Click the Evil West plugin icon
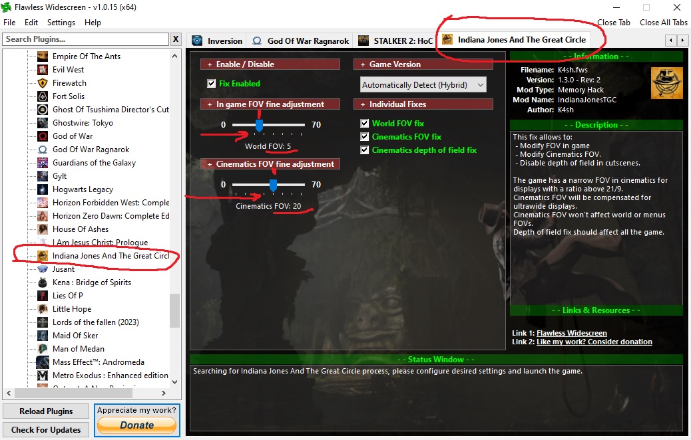This screenshot has width=691, height=440. pos(43,70)
